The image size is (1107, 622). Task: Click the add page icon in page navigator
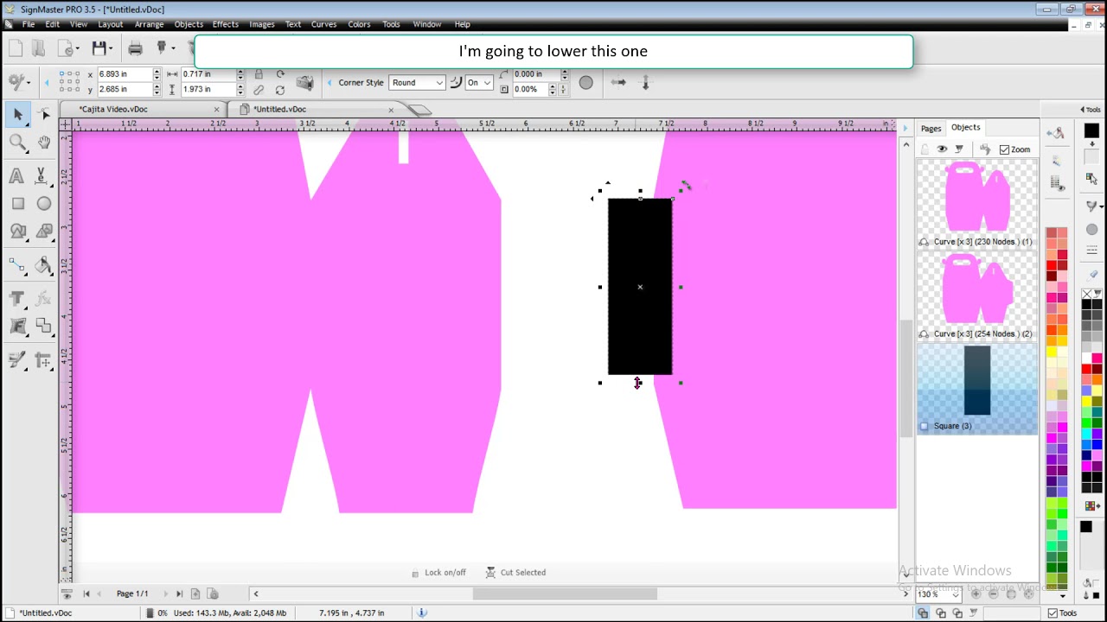(x=195, y=594)
